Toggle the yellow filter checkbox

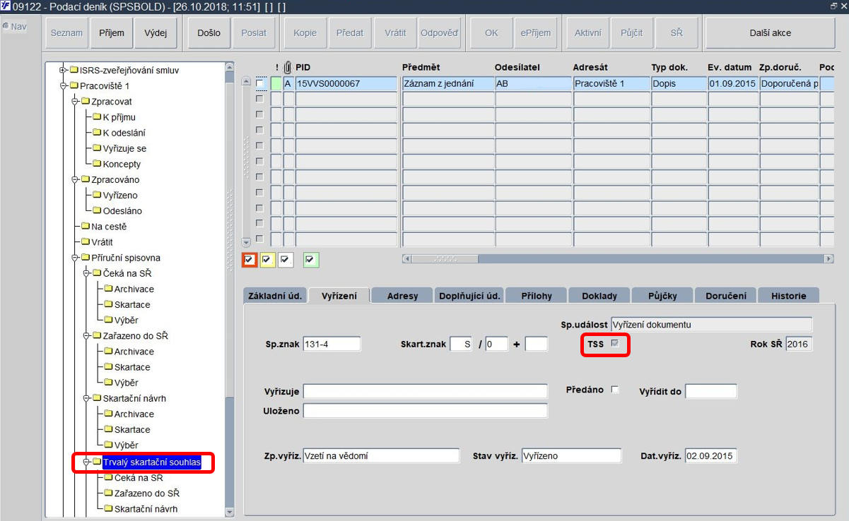tap(267, 260)
